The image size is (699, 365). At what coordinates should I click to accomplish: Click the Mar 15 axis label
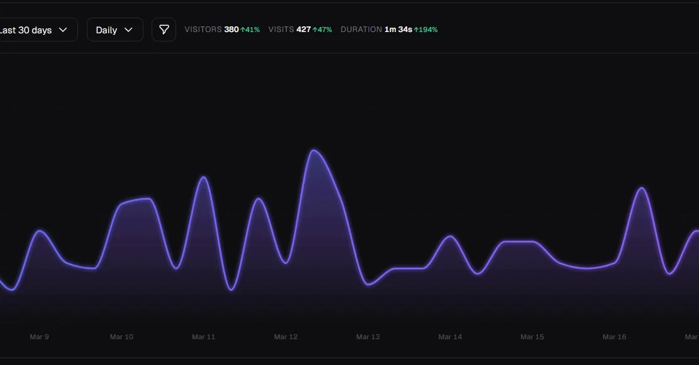tap(532, 337)
